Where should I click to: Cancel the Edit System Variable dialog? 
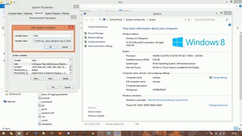pos(65,47)
